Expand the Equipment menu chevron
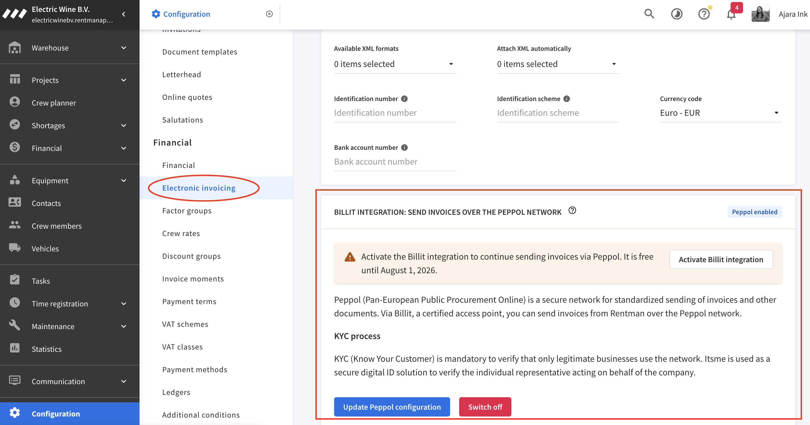Screen dimensions: 810x425 [x=124, y=180]
